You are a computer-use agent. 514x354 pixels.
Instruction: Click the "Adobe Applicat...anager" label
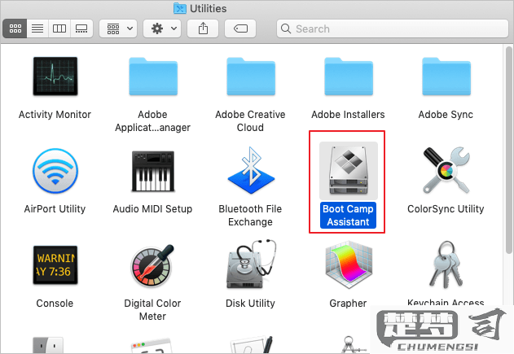pos(152,120)
